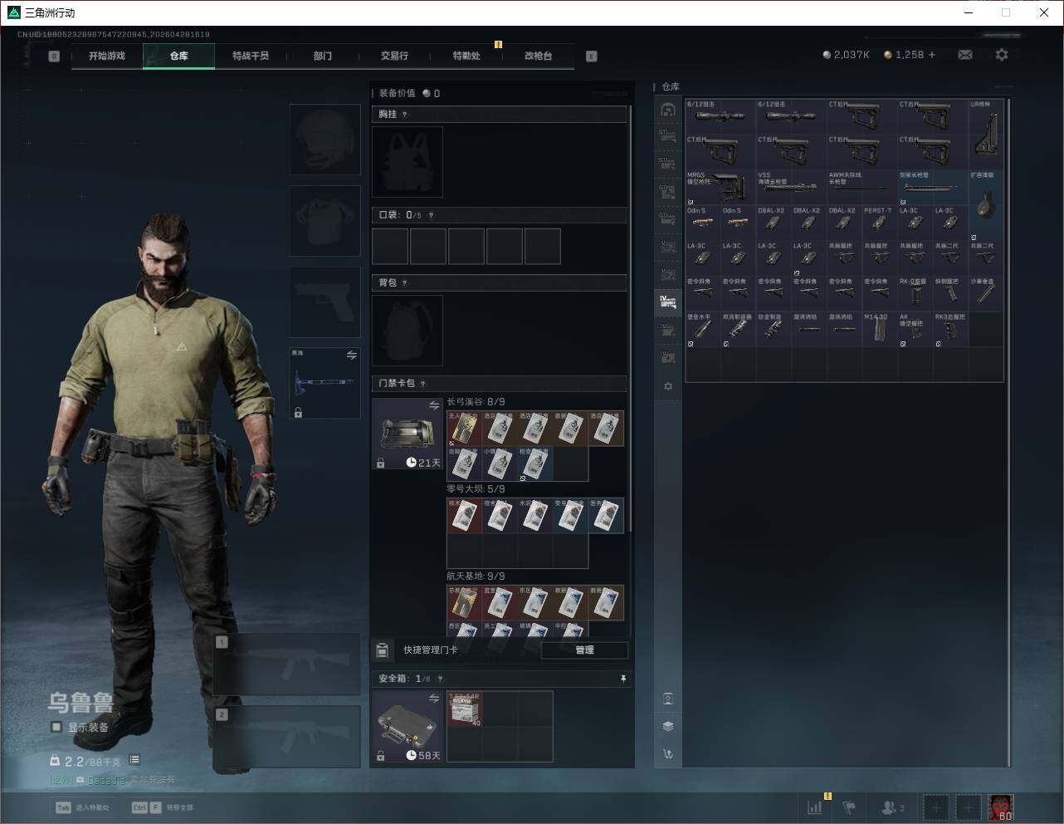Show help for 门禁卡包 section
Screen dimensions: 1064x824
(x=423, y=383)
